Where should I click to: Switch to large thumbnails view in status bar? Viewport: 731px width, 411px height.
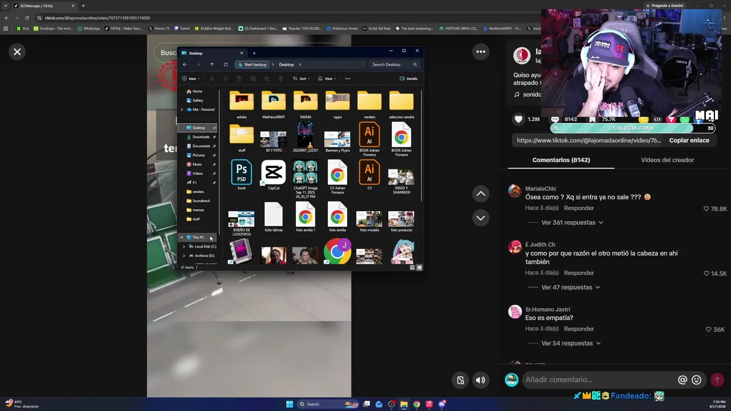pyautogui.click(x=420, y=267)
